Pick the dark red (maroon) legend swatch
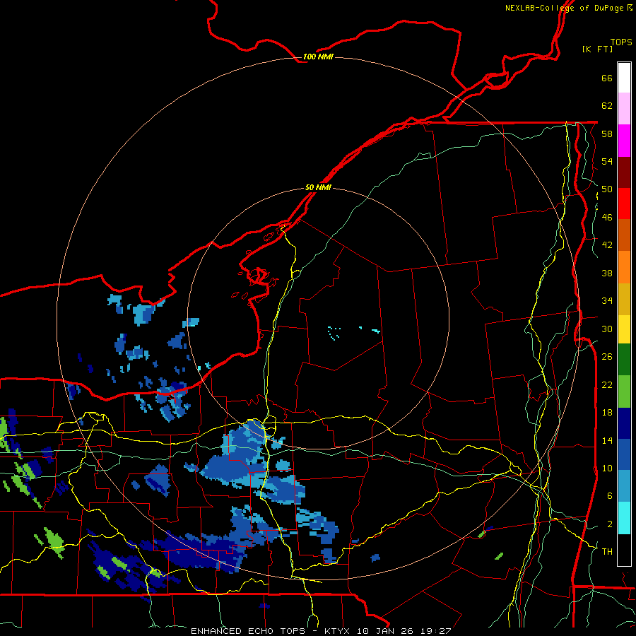 point(624,172)
